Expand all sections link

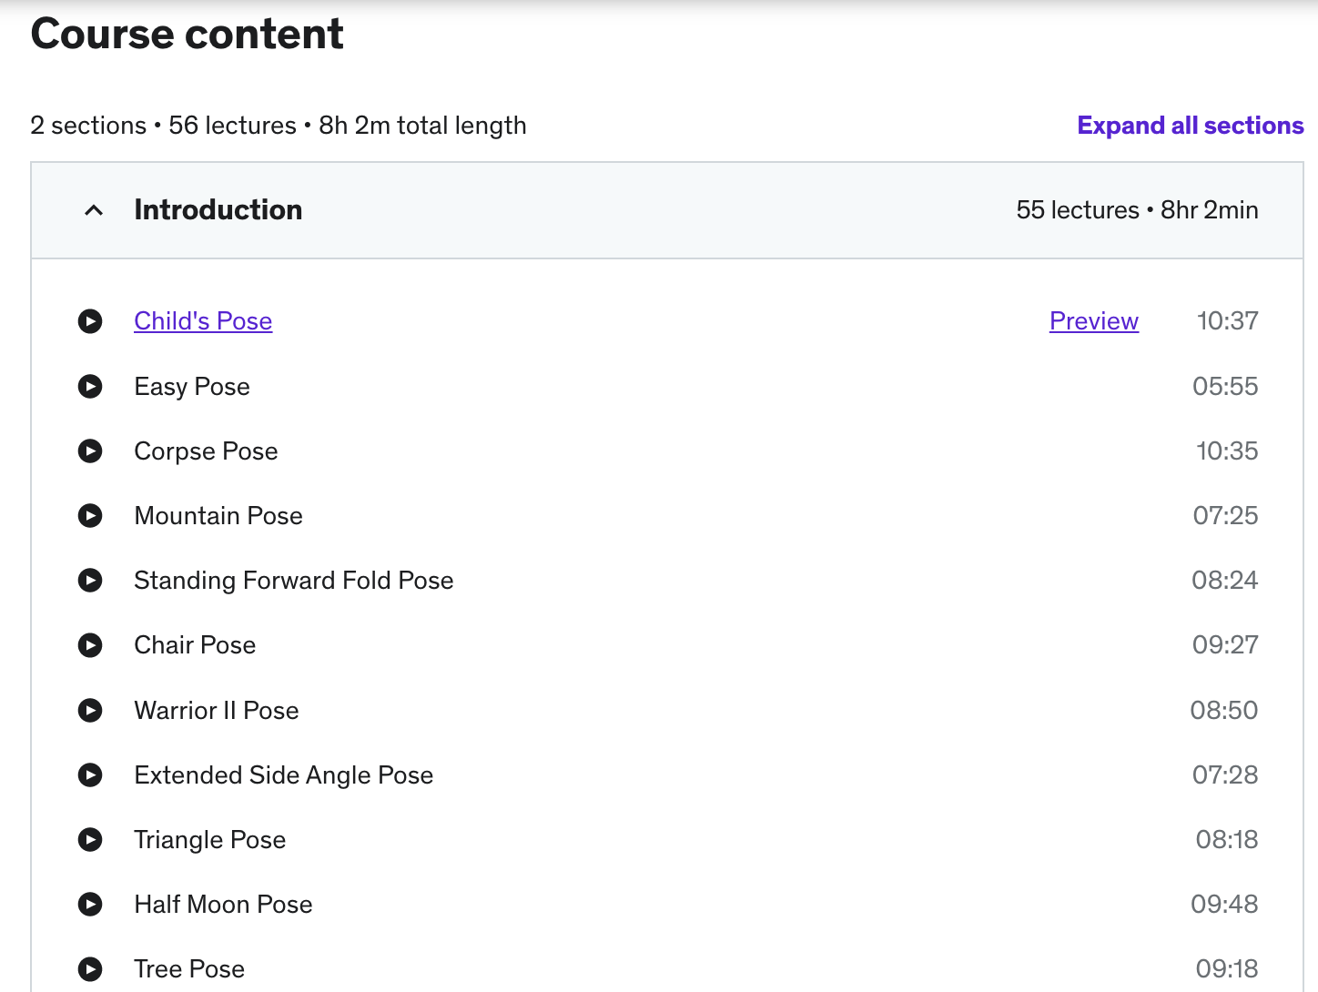pos(1191,126)
